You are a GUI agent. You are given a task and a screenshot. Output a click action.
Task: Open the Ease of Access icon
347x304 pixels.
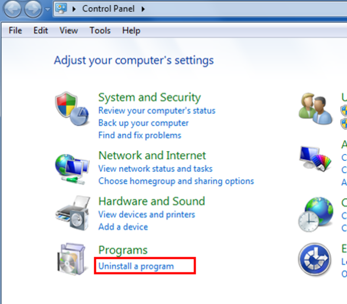[x=315, y=259]
